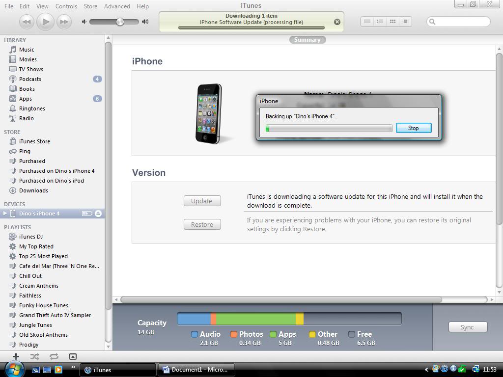Click the Restore button
503x377 pixels.
coord(202,224)
